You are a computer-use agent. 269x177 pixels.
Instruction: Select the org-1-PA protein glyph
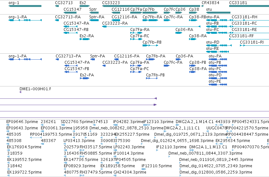tap(25, 59)
